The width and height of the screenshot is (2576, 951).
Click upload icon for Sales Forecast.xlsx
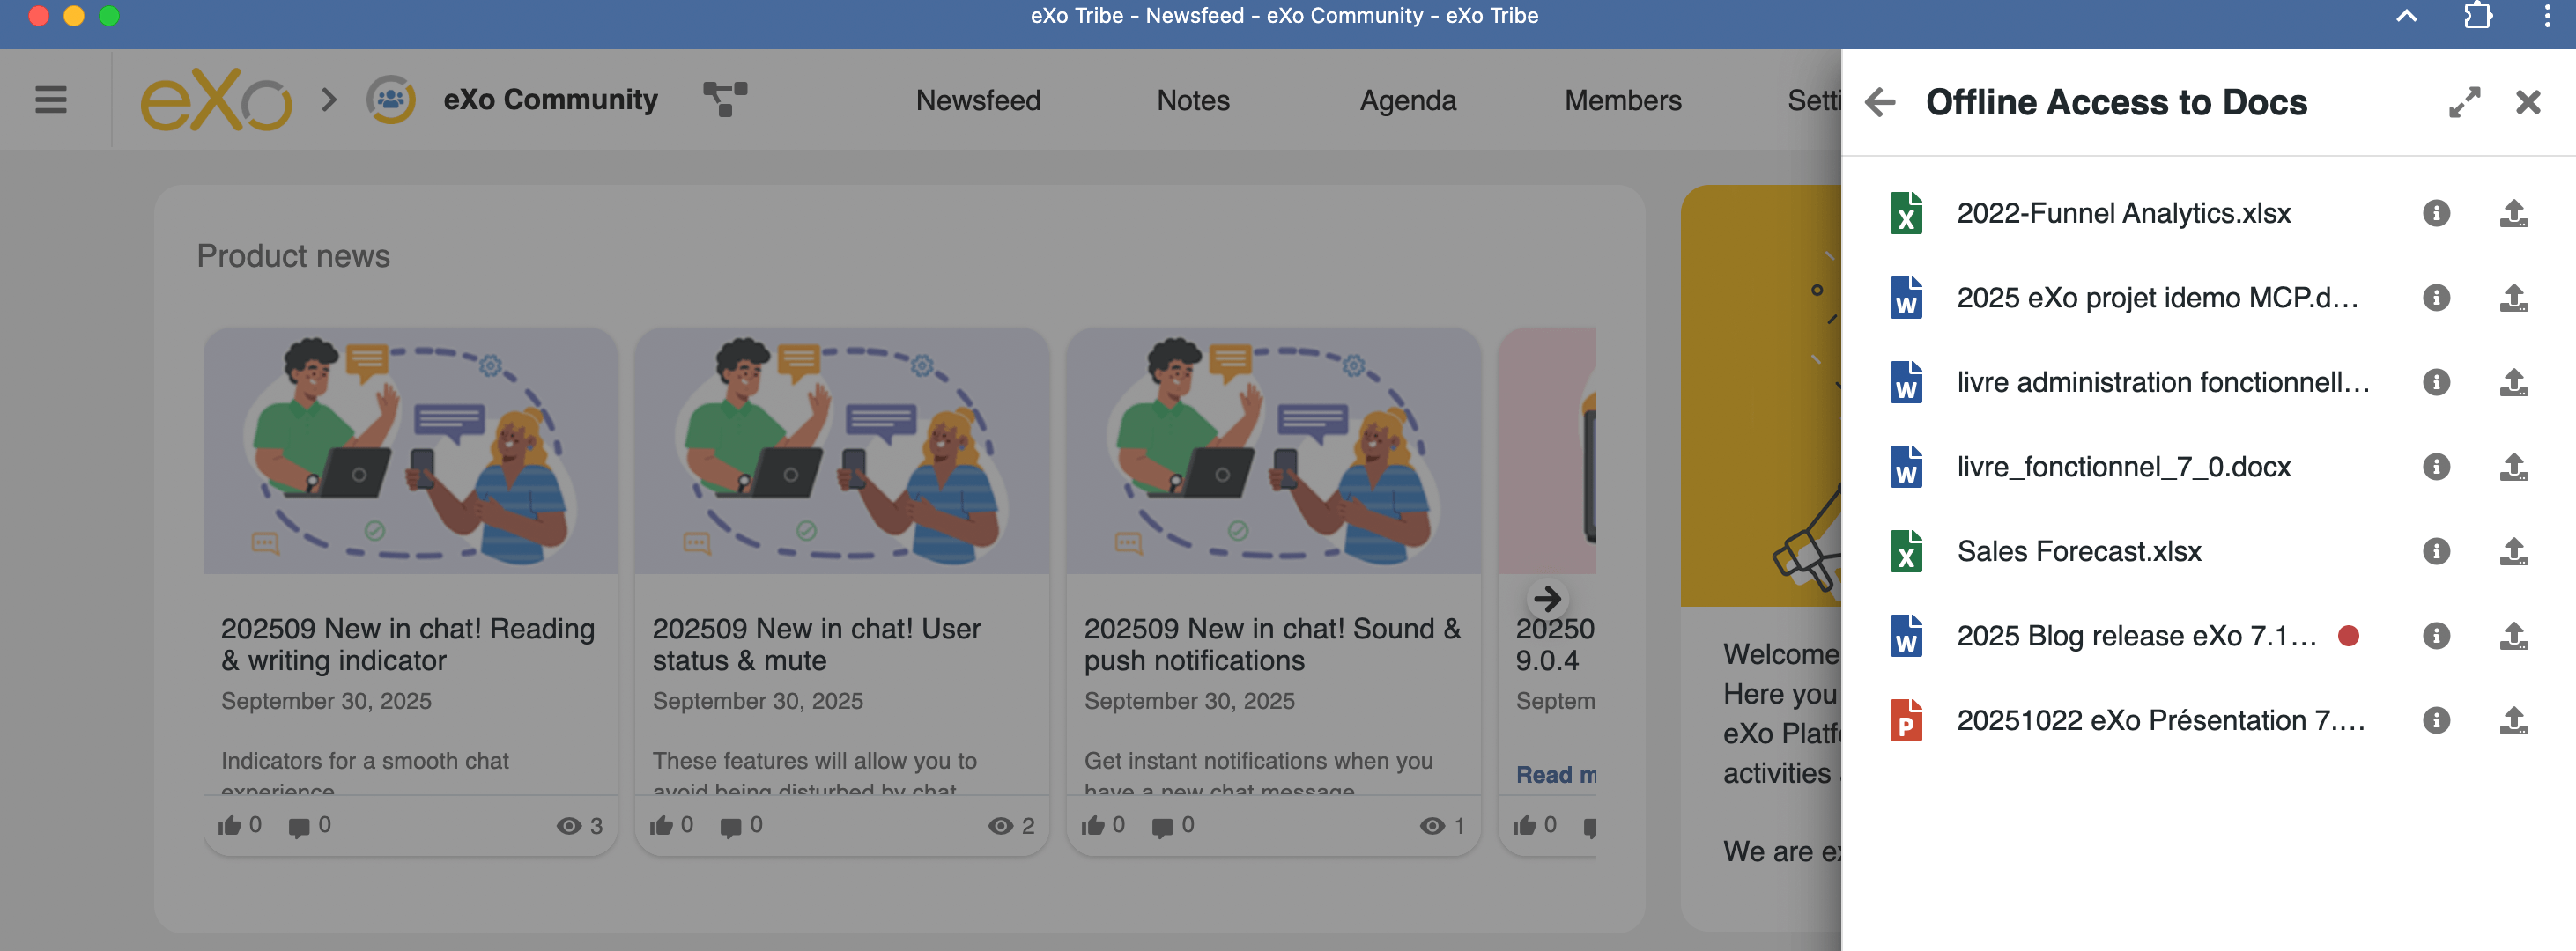[x=2513, y=551]
